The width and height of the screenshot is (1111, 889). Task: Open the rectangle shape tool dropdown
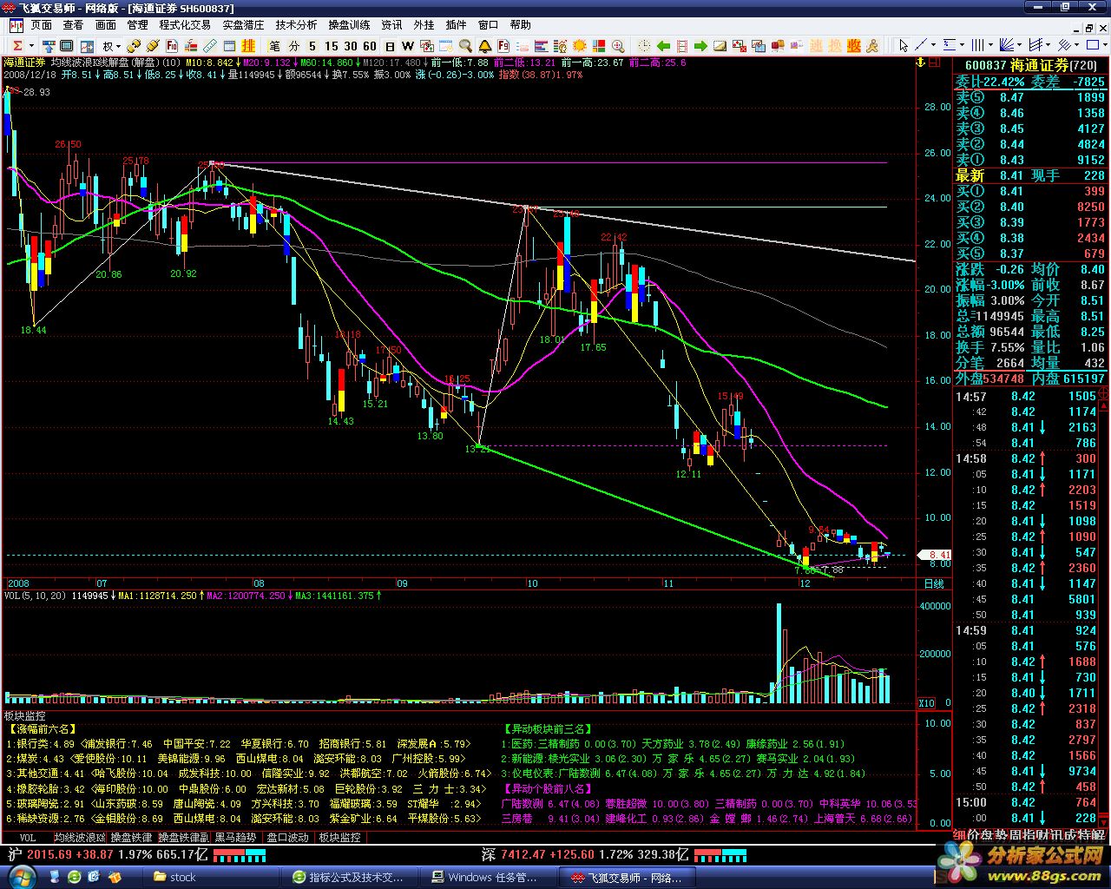1104,46
